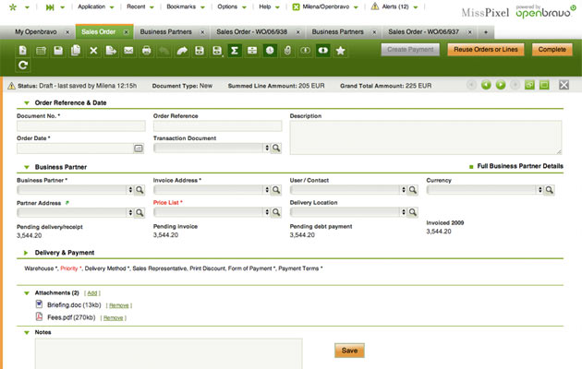Image resolution: width=582 pixels, height=369 pixels.
Task: Click the green maximize form icon
Action: (544, 85)
